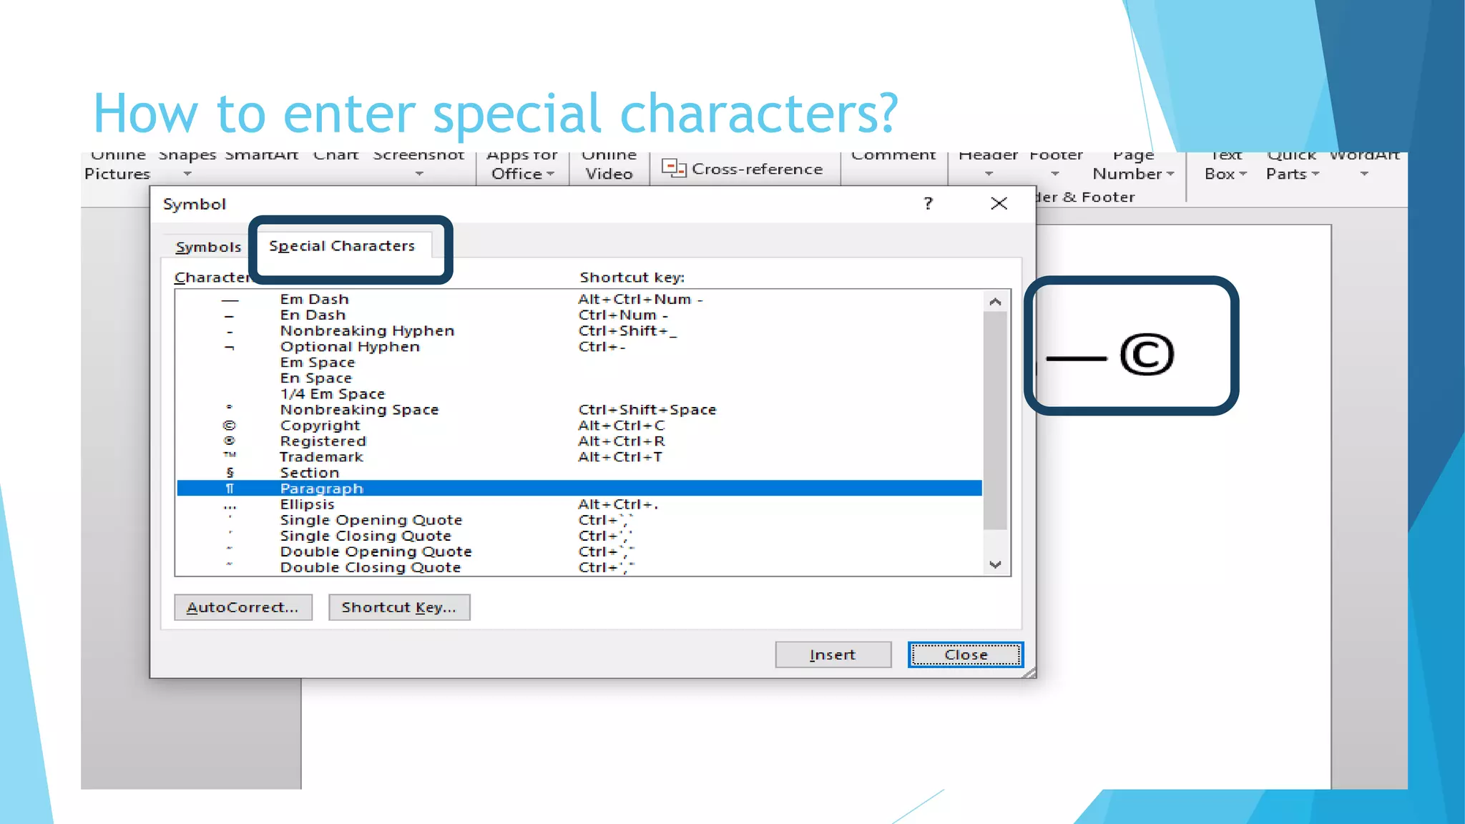The width and height of the screenshot is (1465, 824).
Task: Select the Em Dash row
Action: click(579, 299)
